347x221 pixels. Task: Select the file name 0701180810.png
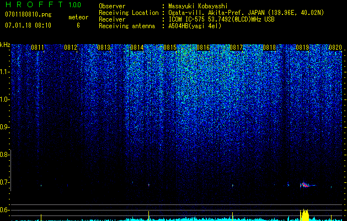(28, 14)
